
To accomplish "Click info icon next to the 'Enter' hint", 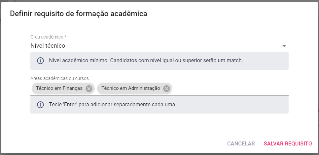I will pyautogui.click(x=40, y=105).
